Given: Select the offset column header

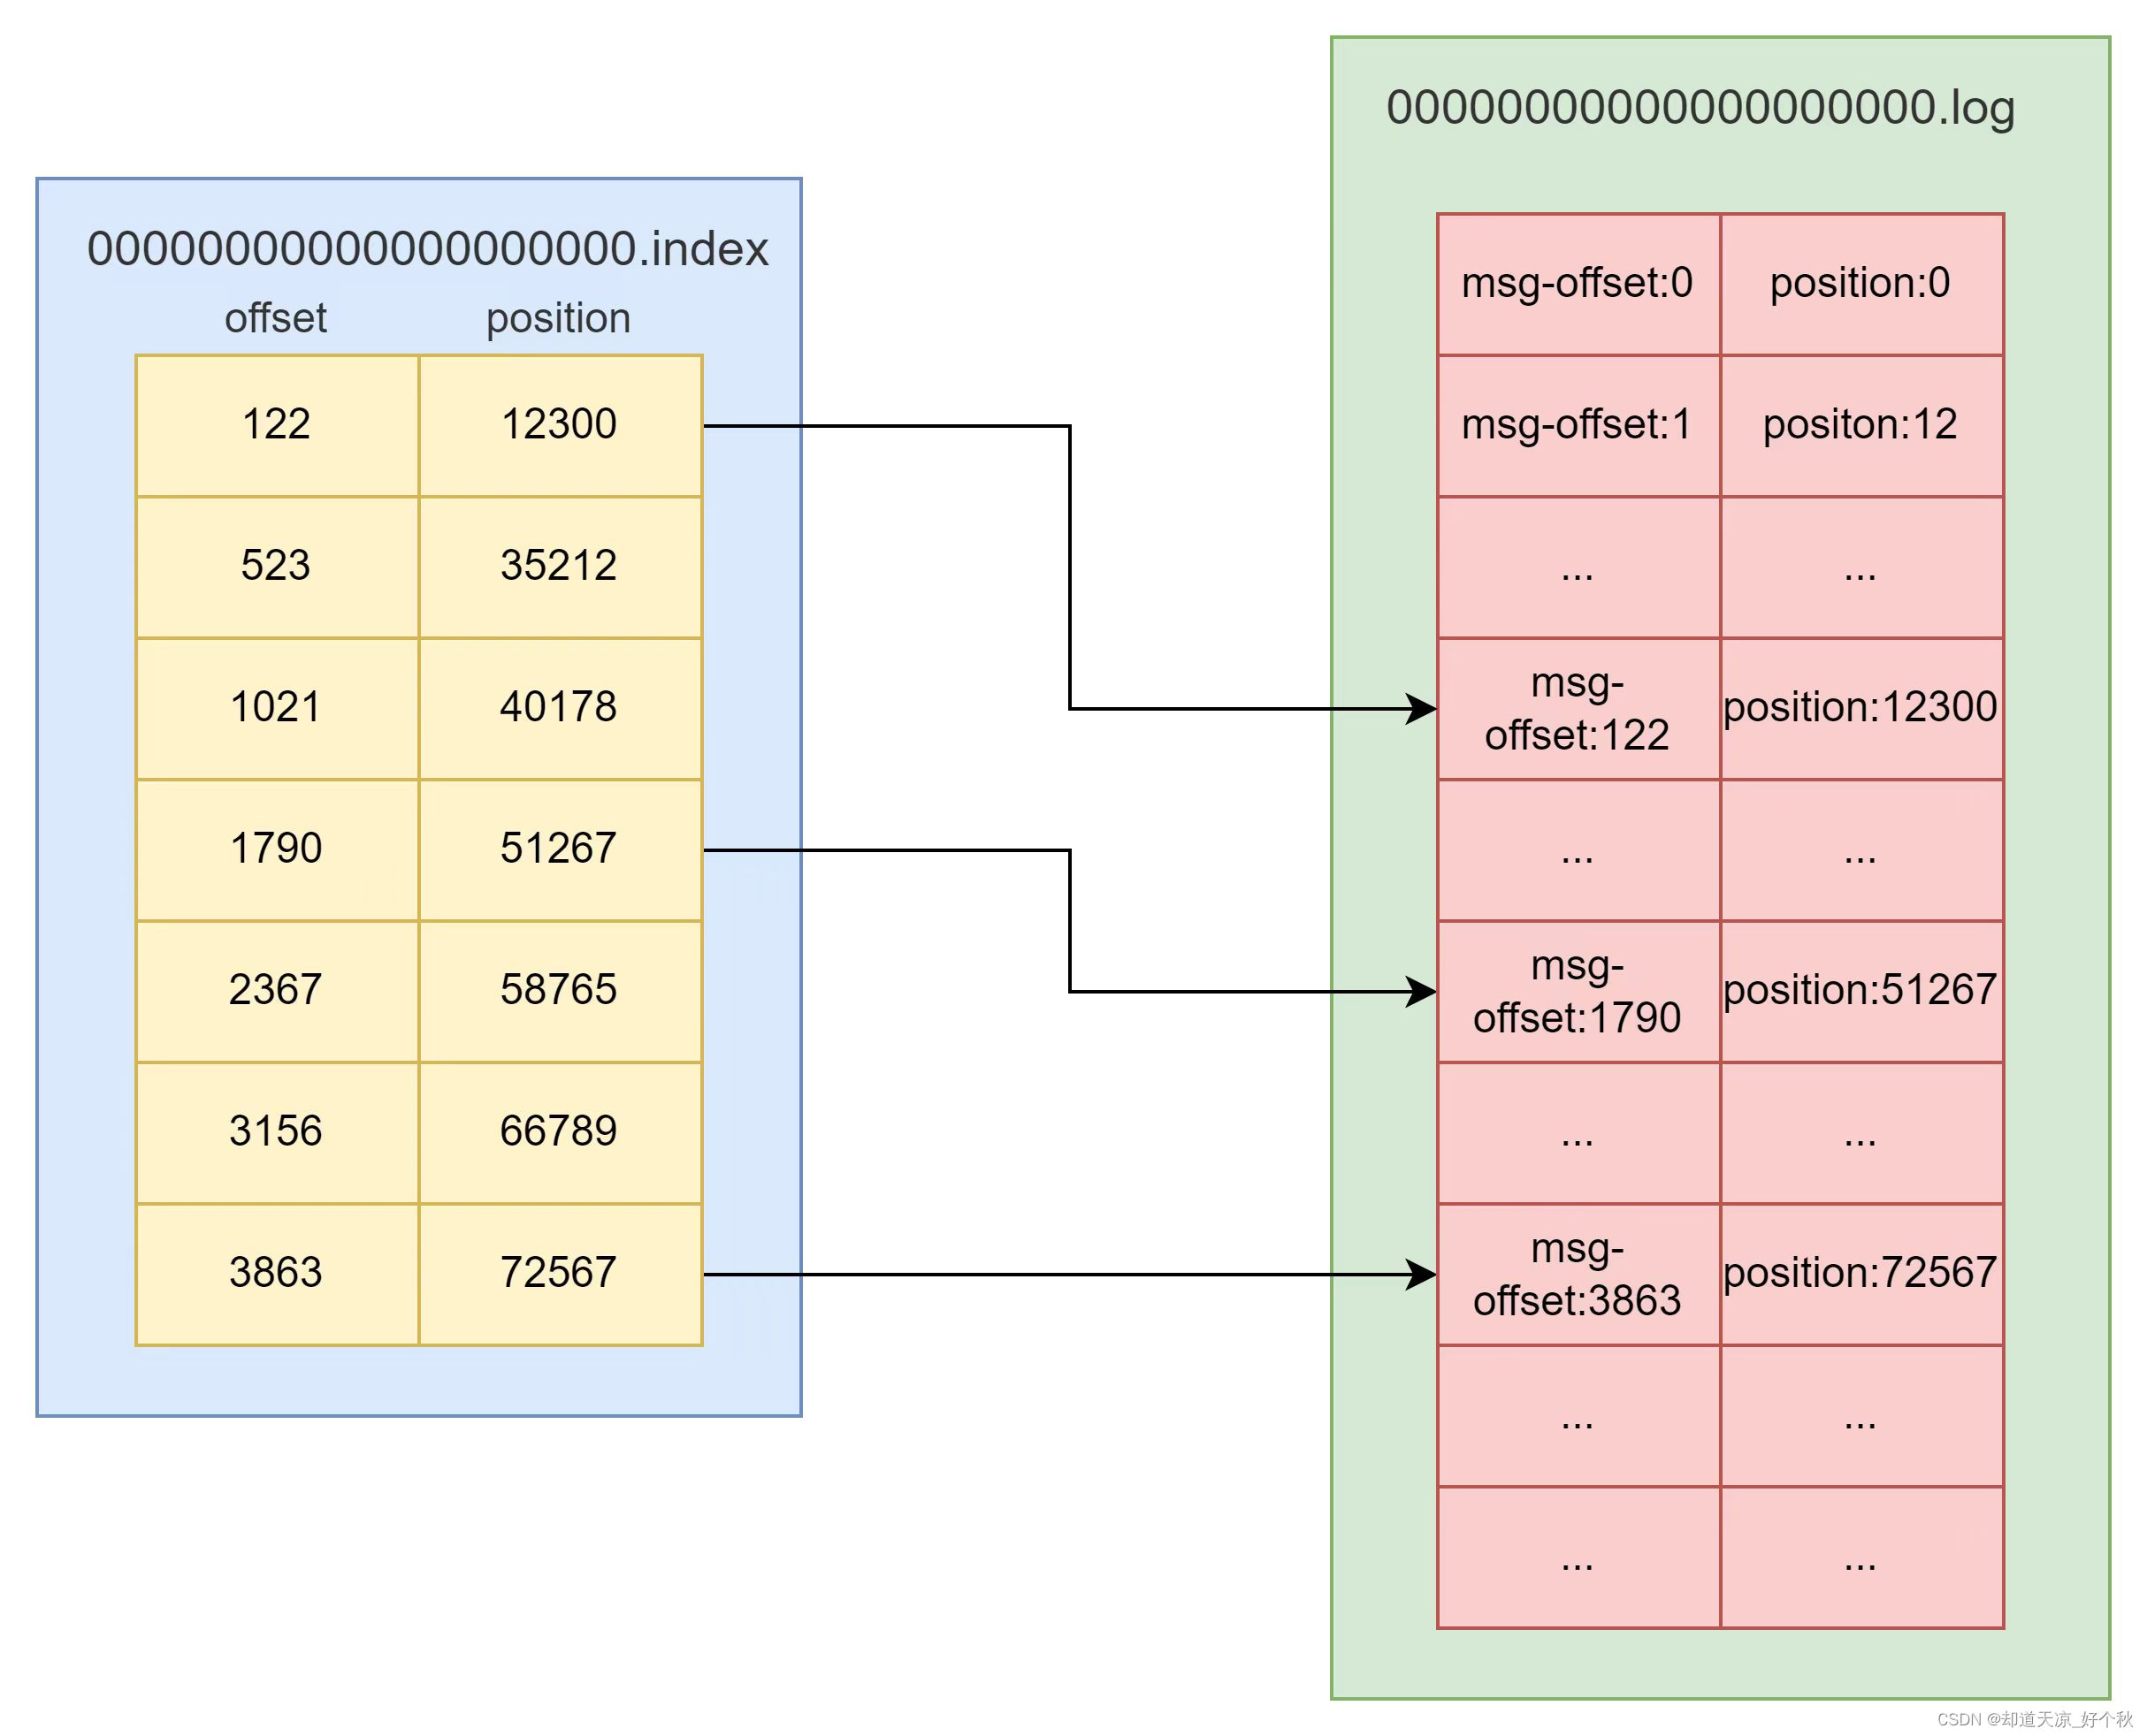Looking at the screenshot, I should (x=275, y=318).
